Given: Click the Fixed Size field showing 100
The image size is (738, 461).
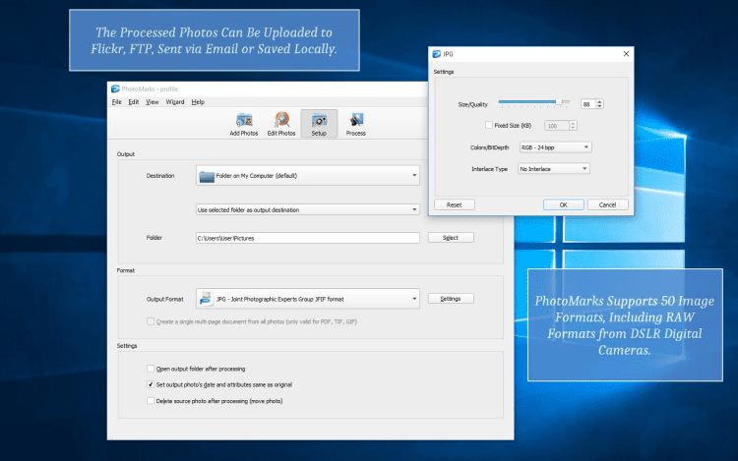Looking at the screenshot, I should tap(557, 126).
